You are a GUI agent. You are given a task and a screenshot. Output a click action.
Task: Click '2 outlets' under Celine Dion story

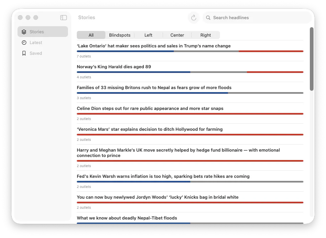[84, 119]
